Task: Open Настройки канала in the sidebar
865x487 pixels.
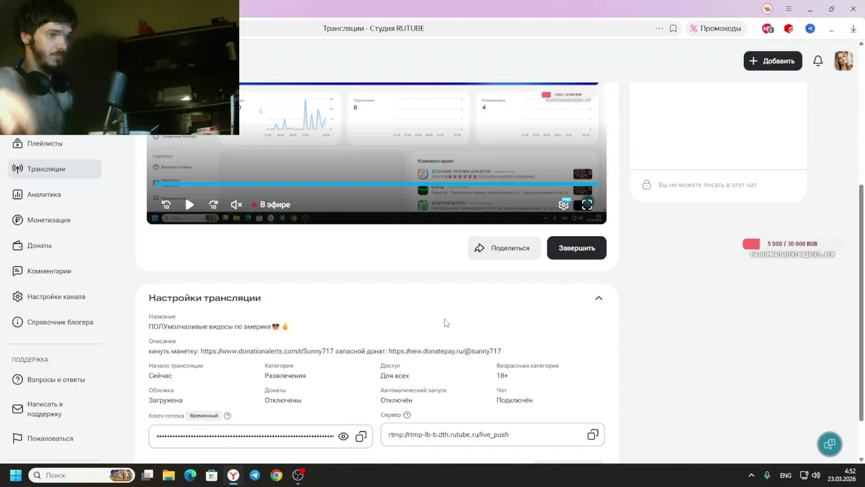Action: [55, 297]
